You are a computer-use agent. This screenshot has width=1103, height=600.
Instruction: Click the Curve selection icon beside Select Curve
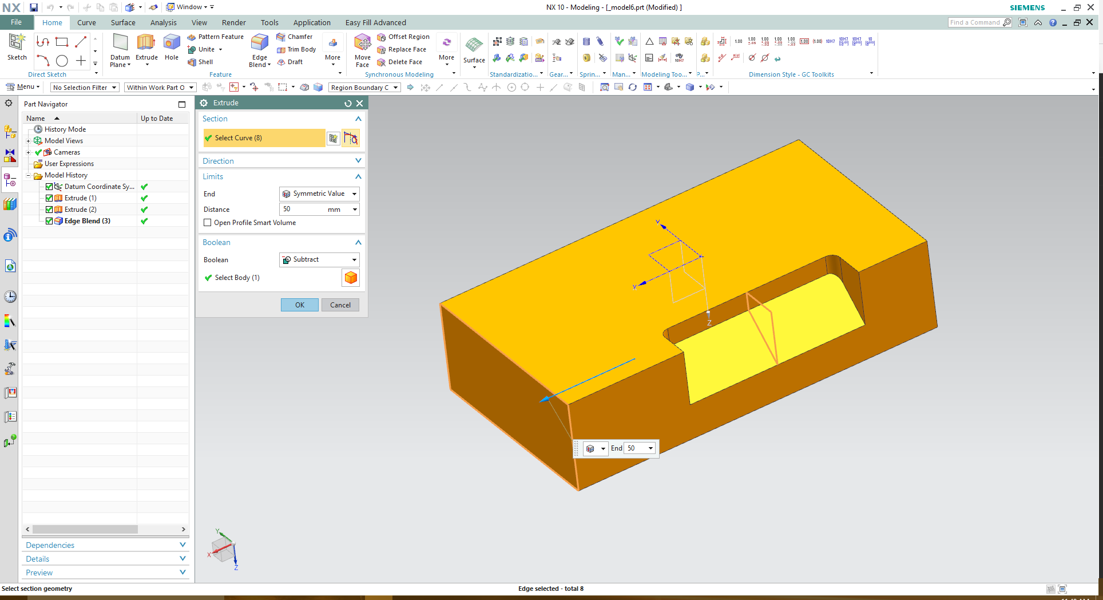pyautogui.click(x=351, y=138)
